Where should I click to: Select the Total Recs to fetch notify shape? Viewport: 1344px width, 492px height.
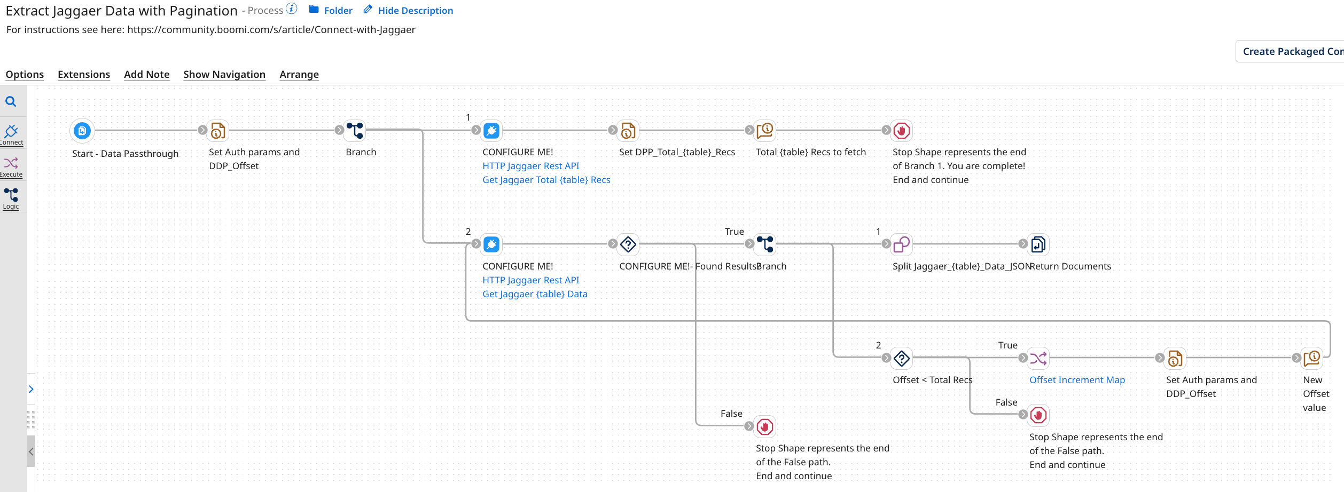(765, 131)
